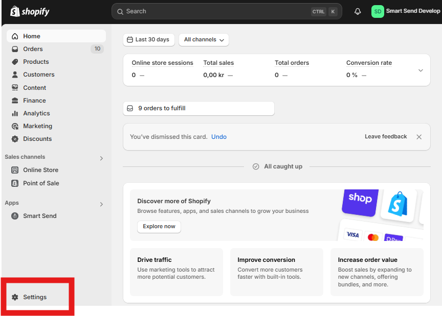Click the Smart Send app icon

(15, 216)
